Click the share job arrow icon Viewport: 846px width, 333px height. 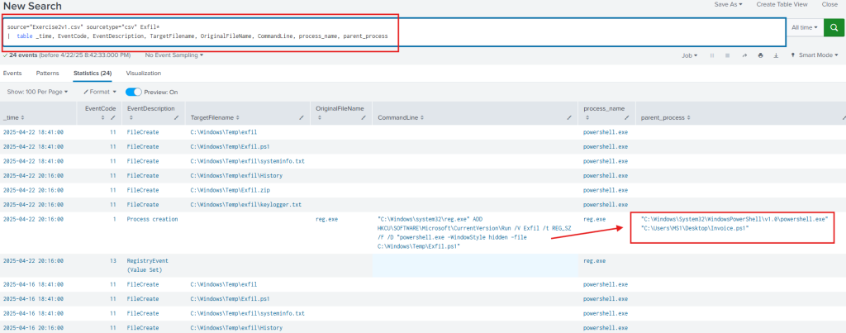click(743, 55)
